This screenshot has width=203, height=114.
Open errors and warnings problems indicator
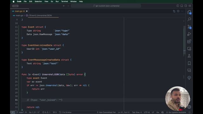point(46,112)
